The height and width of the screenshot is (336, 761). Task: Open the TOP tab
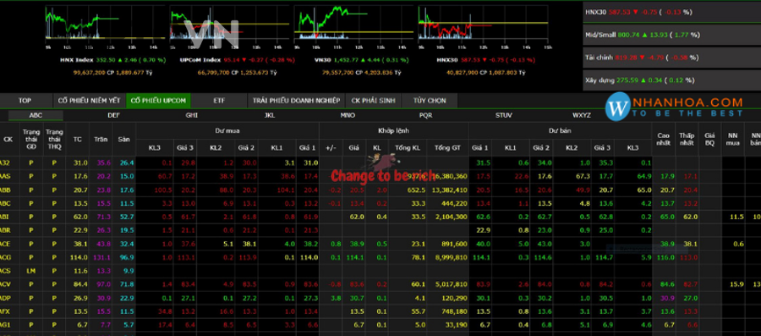[x=25, y=101]
